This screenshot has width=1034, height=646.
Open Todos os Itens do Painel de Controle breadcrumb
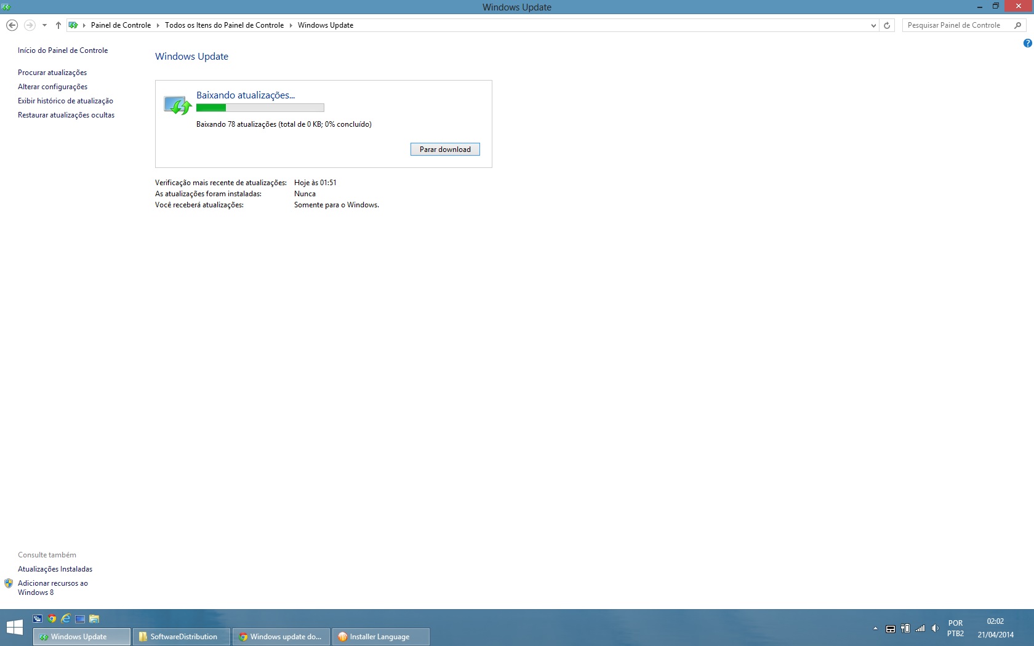[x=225, y=25]
